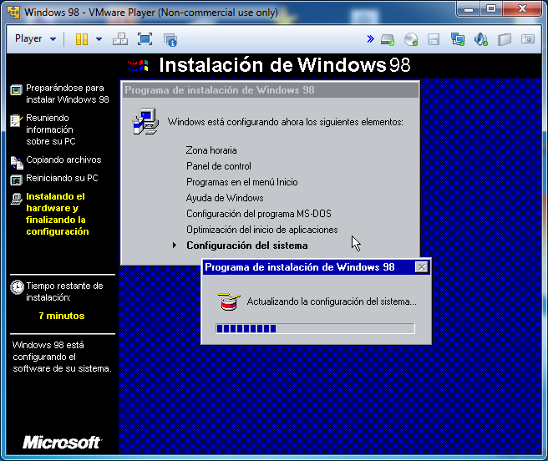
Task: Click the network adapter device icon
Action: (457, 39)
